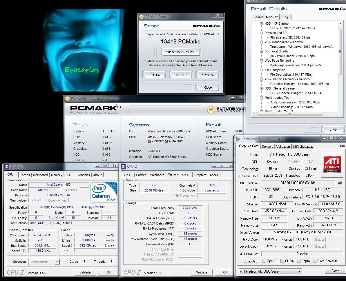The width and height of the screenshot is (346, 281).
Task: Click the BIOS save chip icon in GPU-Z
Action: coord(340,183)
